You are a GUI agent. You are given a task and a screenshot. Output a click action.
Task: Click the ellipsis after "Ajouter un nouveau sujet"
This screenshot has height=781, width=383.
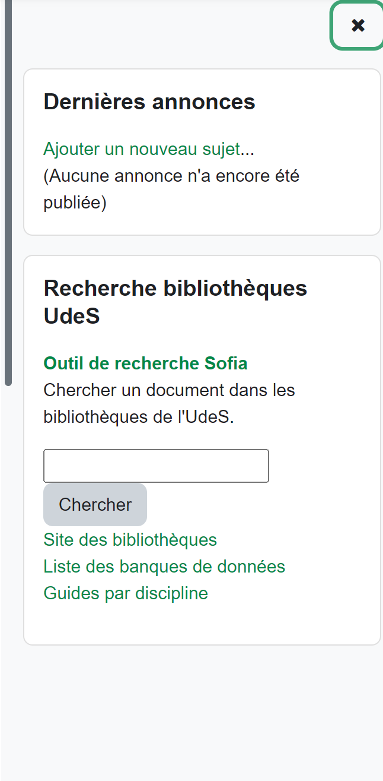(x=248, y=150)
